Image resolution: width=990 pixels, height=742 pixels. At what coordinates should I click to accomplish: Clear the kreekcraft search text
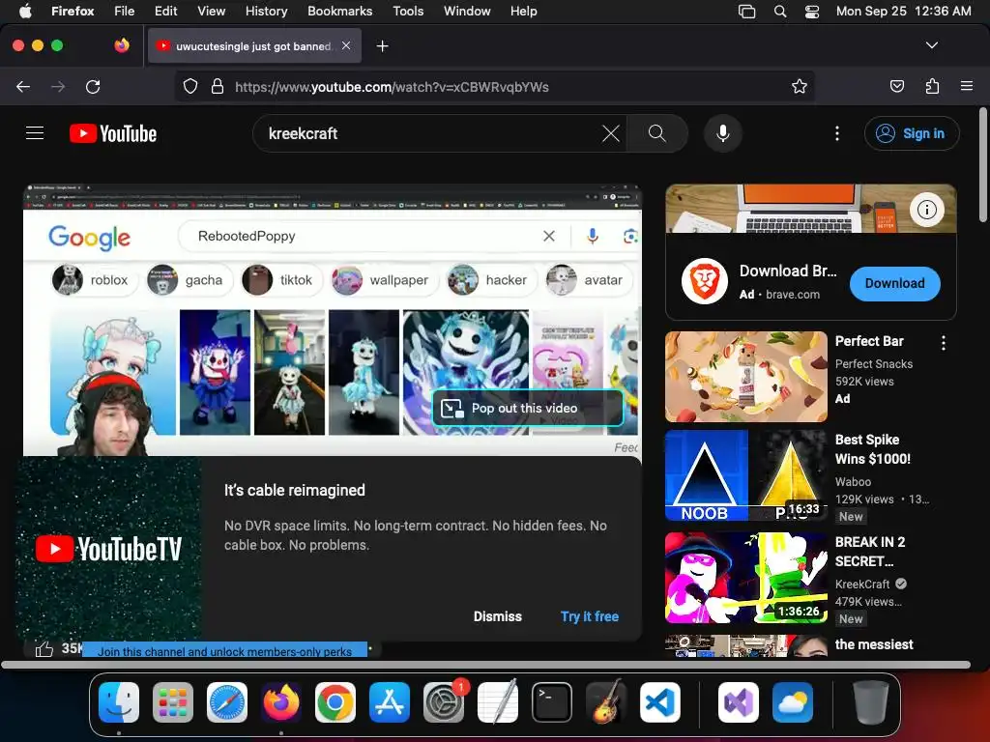(611, 133)
